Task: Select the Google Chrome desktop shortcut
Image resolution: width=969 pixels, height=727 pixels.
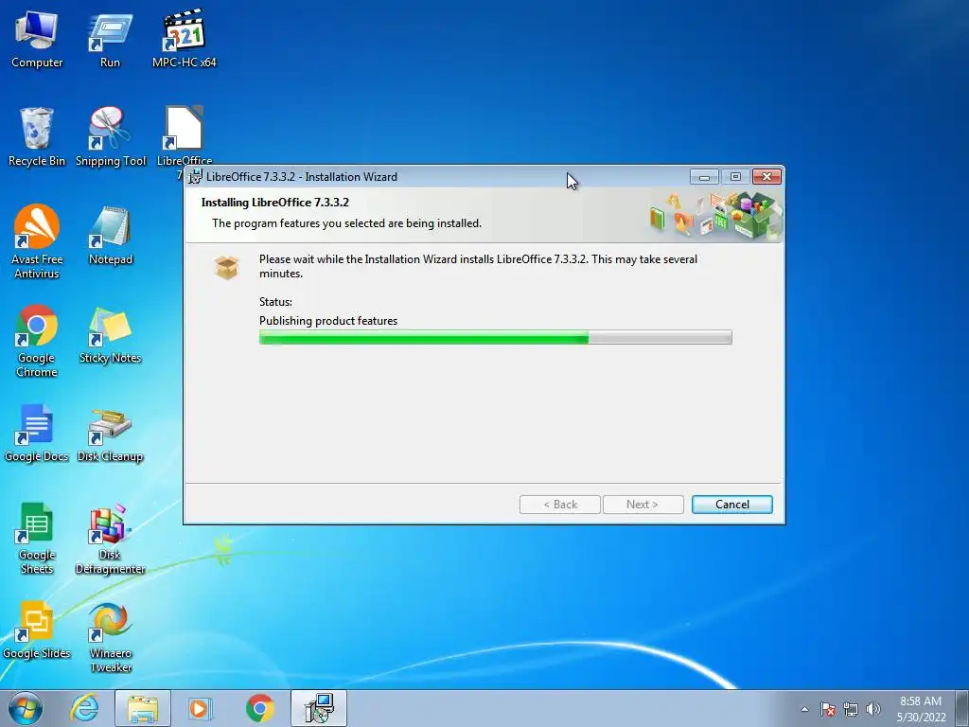Action: [37, 341]
